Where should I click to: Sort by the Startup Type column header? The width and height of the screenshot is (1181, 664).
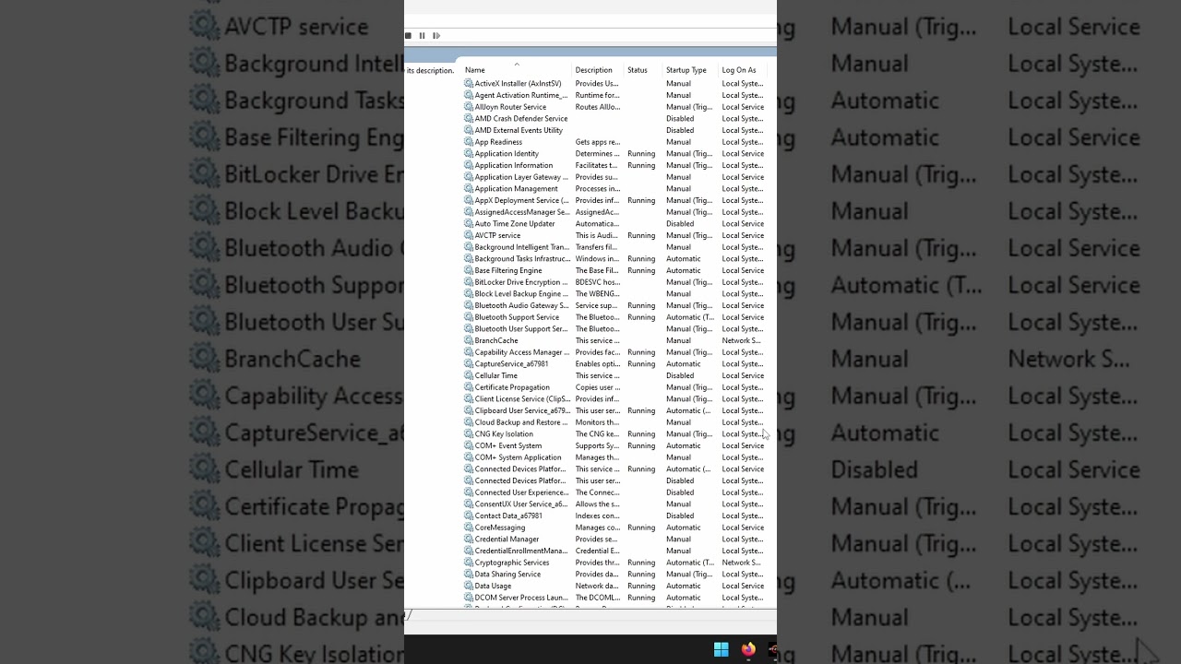[686, 70]
